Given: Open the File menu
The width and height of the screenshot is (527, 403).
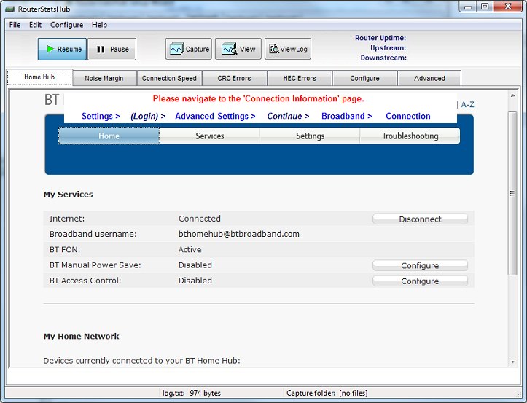Looking at the screenshot, I should pyautogui.click(x=15, y=25).
